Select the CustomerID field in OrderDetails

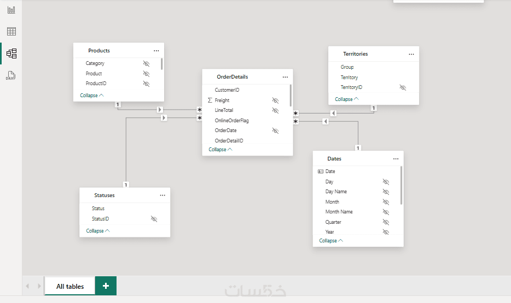pyautogui.click(x=227, y=90)
